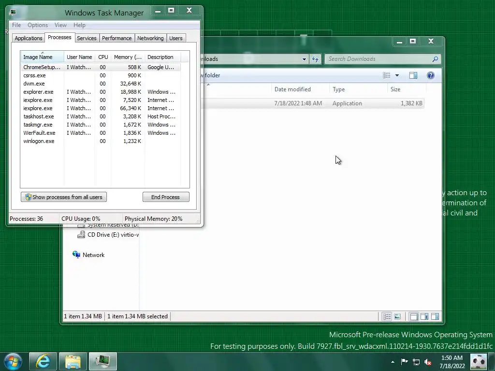Viewport: 495px width, 371px height.
Task: Select the WerFault.exe process
Action: click(101, 133)
